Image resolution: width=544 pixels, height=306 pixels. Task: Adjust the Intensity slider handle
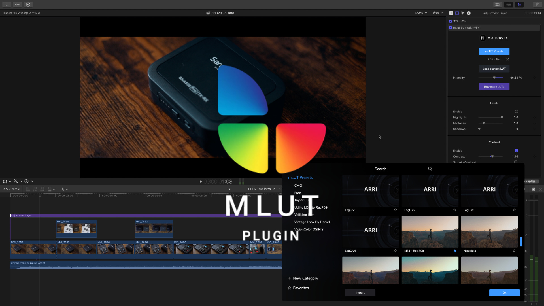tap(494, 78)
